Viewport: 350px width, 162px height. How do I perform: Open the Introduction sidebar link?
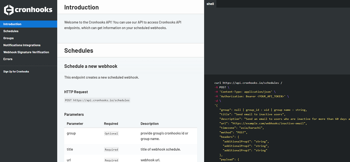pyautogui.click(x=12, y=24)
